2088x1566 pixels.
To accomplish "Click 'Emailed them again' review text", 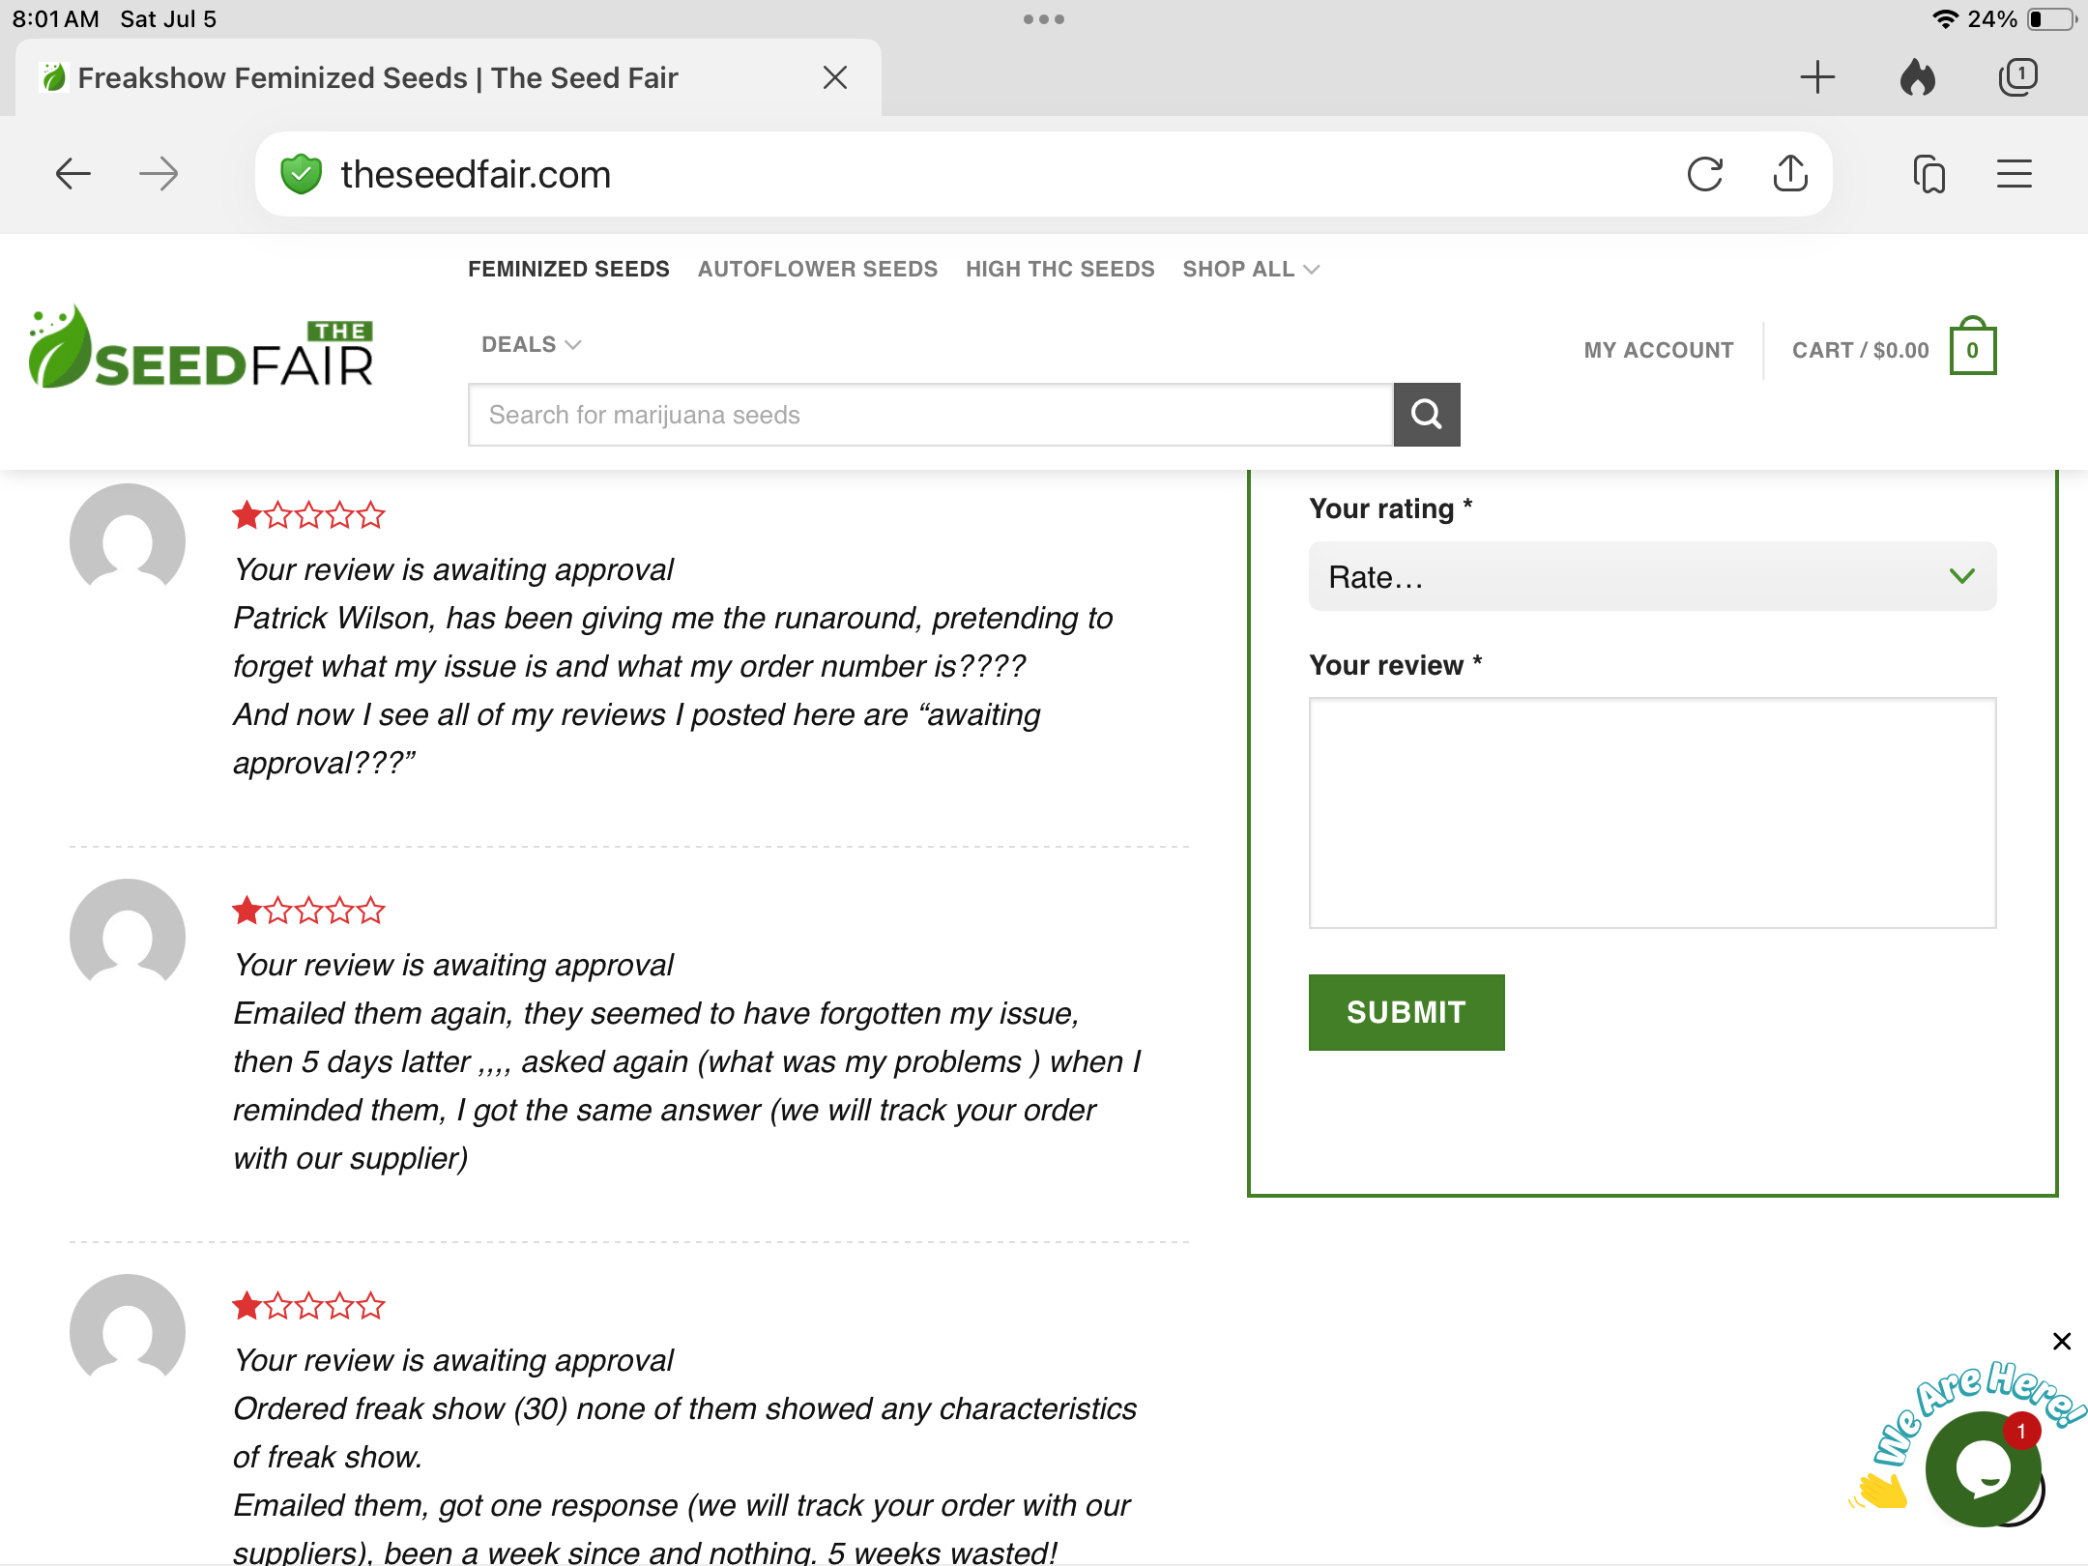I will tap(687, 1086).
